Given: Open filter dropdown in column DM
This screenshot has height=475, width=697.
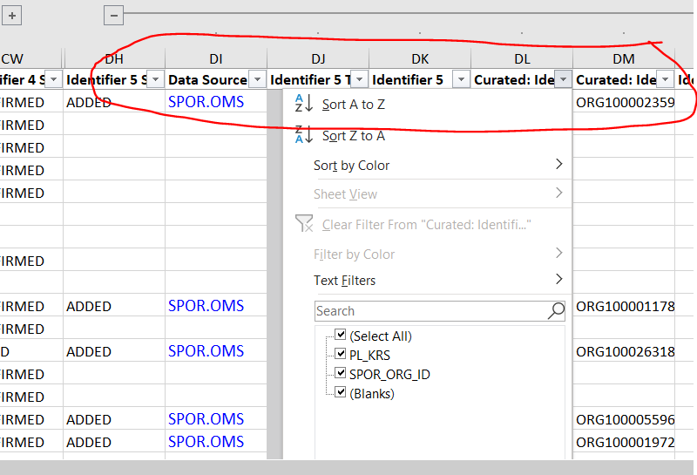Looking at the screenshot, I should (x=665, y=79).
